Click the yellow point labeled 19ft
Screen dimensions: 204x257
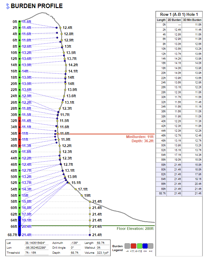82,196
